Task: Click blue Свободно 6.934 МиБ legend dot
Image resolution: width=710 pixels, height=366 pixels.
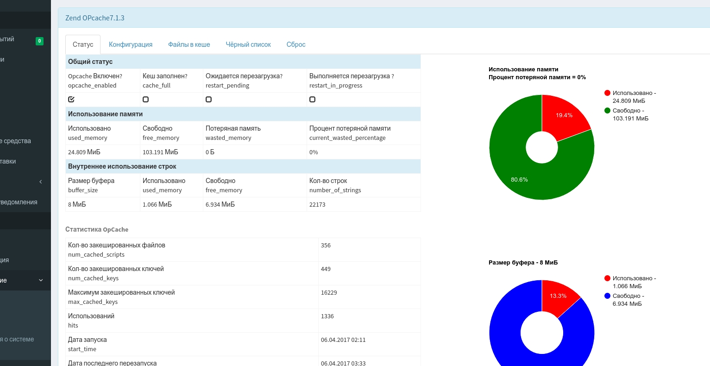Action: pos(607,296)
